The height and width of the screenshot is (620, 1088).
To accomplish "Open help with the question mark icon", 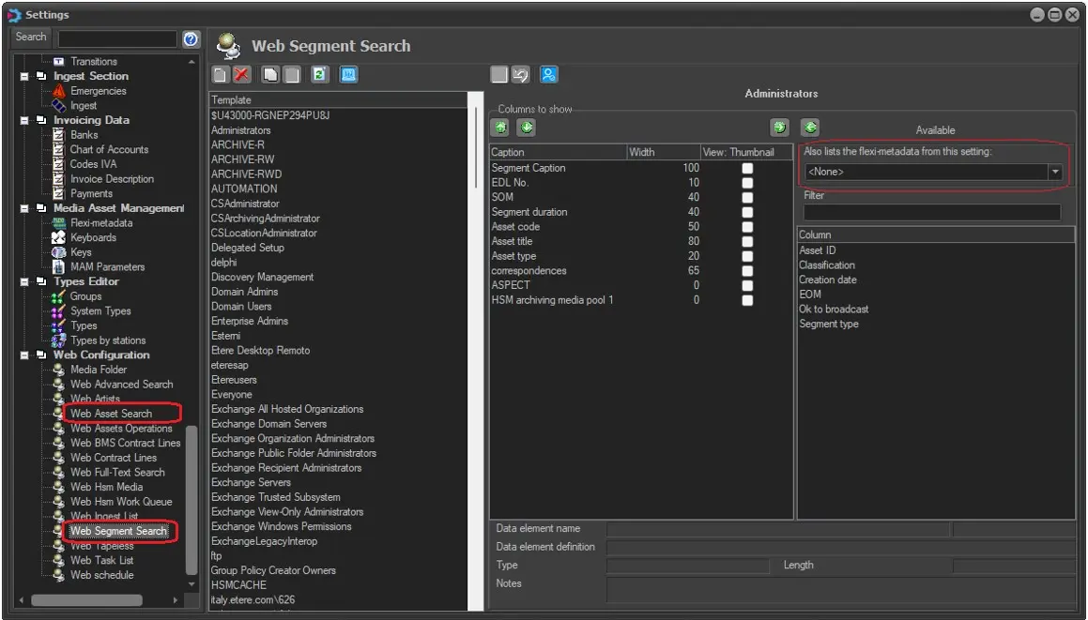I will click(x=191, y=38).
